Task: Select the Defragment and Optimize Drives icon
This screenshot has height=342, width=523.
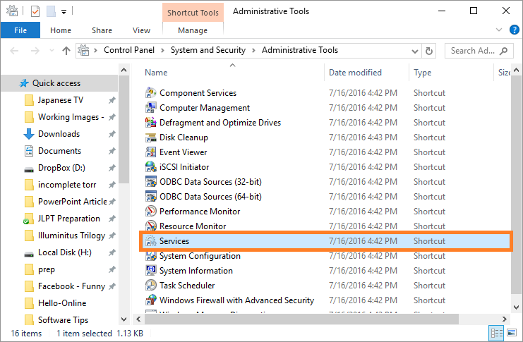Action: pos(151,122)
